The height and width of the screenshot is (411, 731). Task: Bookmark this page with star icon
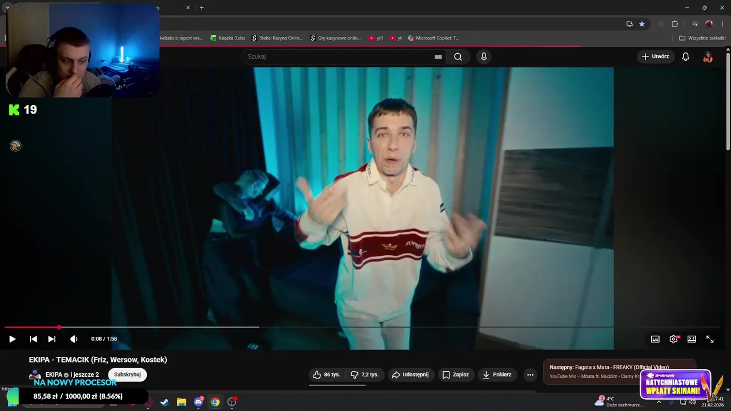[x=642, y=24]
